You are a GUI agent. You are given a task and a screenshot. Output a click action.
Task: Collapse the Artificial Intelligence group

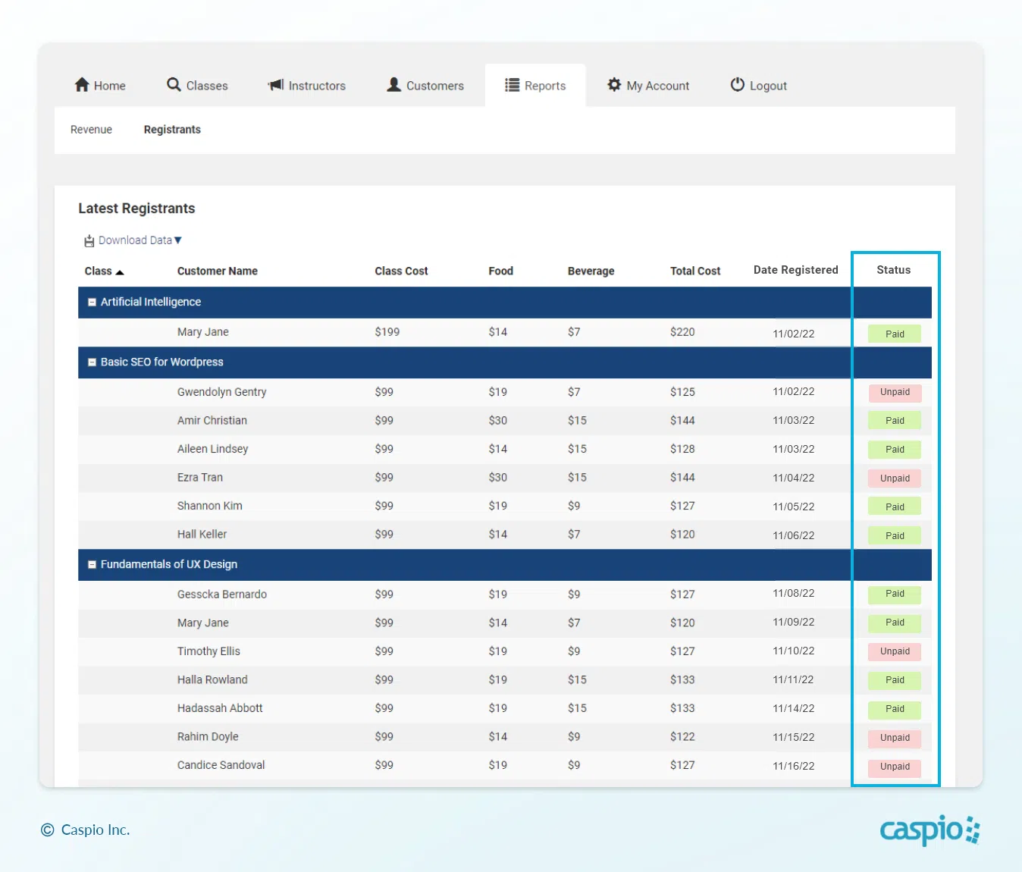pos(92,302)
